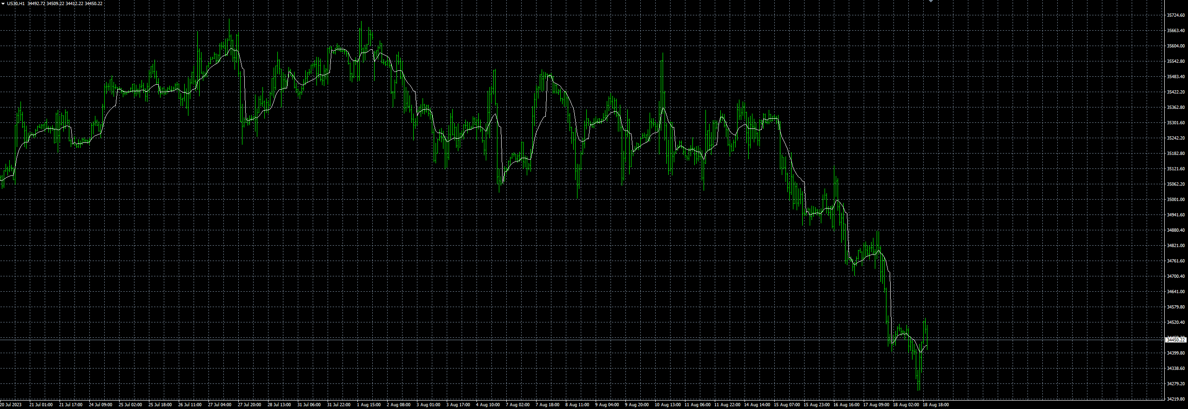Click the 3 Aug 01:00 time label
Screen dimensions: 1188x409
pyautogui.click(x=428, y=405)
